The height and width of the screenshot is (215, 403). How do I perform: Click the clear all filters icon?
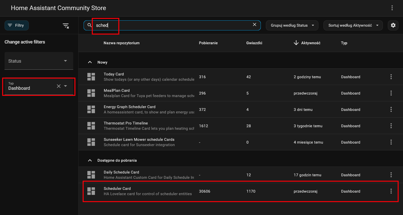click(x=66, y=26)
